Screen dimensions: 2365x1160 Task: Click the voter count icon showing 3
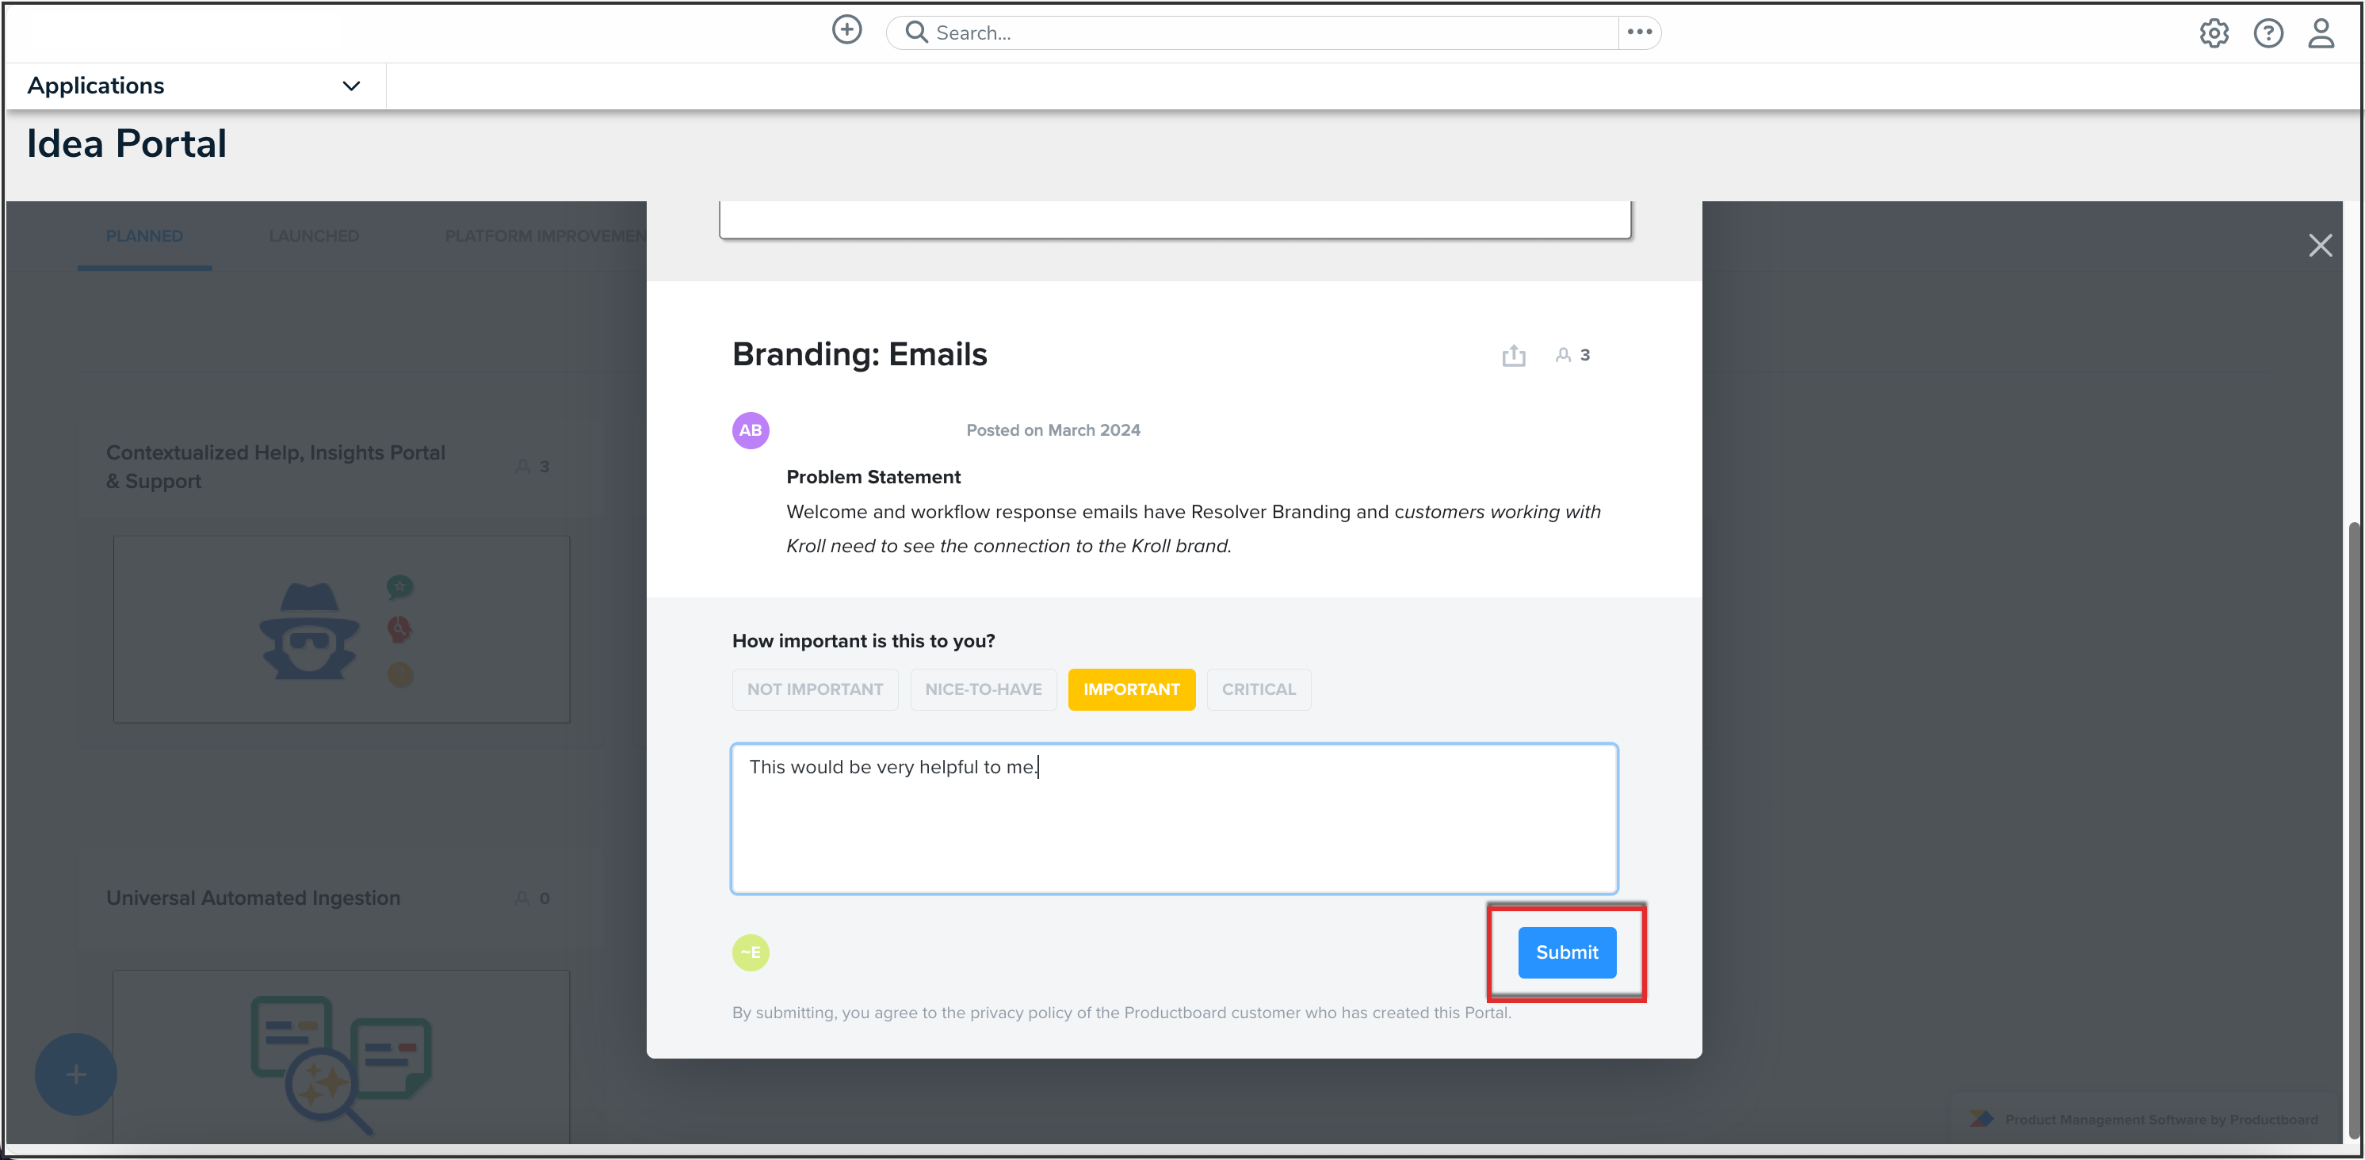pyautogui.click(x=1572, y=355)
